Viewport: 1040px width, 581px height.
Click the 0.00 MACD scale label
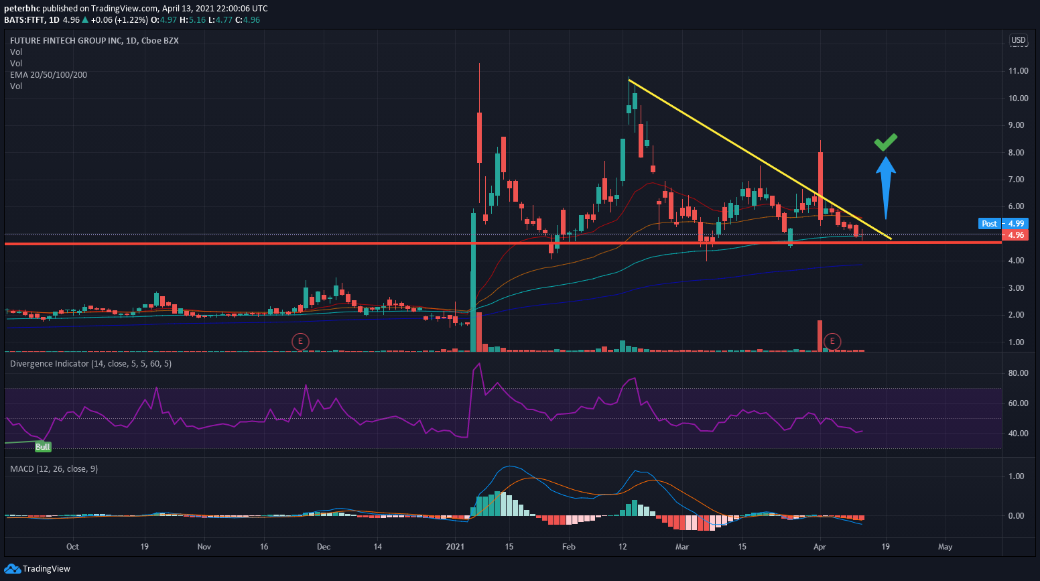click(1016, 516)
